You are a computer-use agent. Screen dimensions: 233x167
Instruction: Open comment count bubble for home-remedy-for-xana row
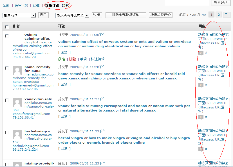pos(201,85)
